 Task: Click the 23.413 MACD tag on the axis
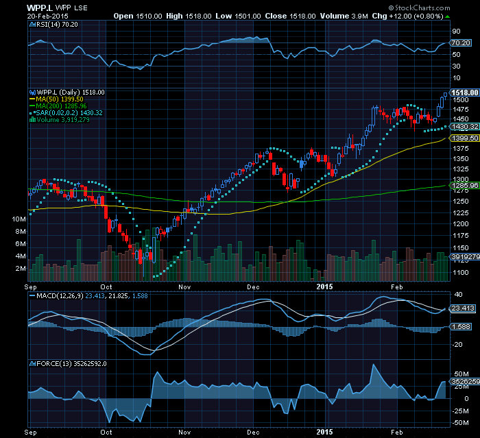(x=463, y=308)
